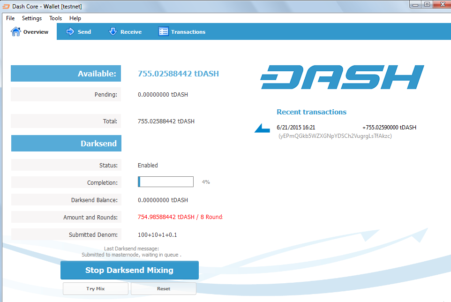This screenshot has height=302, width=451.
Task: Switch to the Receive tab
Action: [x=125, y=31]
